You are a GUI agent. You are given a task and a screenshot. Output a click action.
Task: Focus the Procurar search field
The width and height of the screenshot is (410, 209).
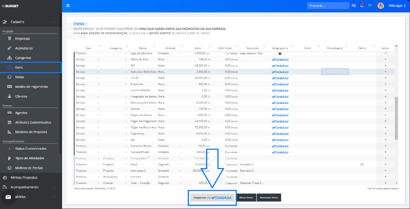pyautogui.click(x=328, y=5)
